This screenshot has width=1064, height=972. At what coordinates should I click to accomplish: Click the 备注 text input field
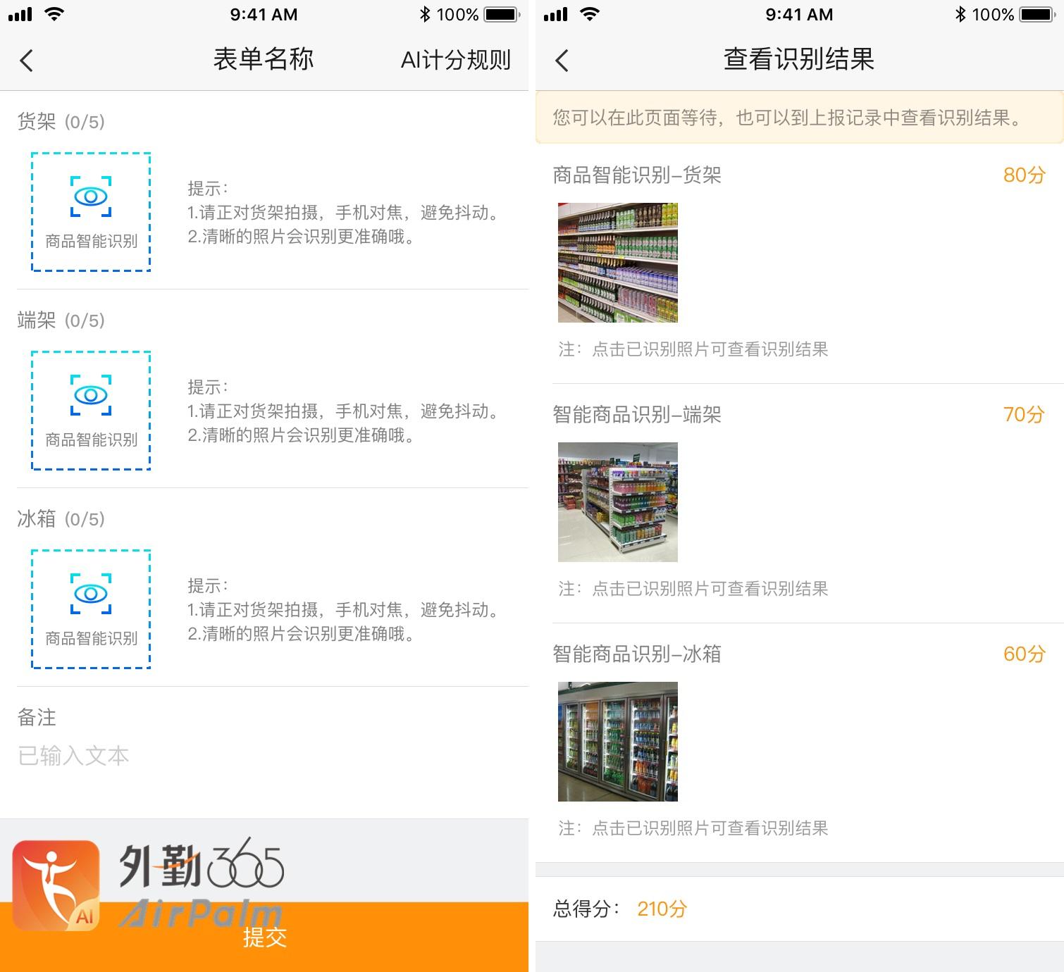[264, 756]
